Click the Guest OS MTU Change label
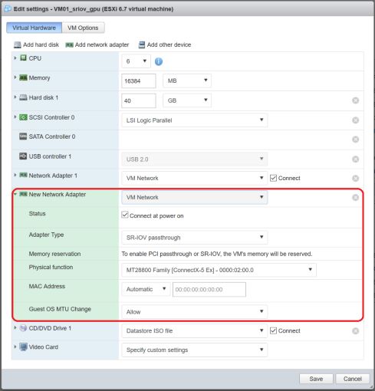The width and height of the screenshot is (375, 391). (x=60, y=309)
